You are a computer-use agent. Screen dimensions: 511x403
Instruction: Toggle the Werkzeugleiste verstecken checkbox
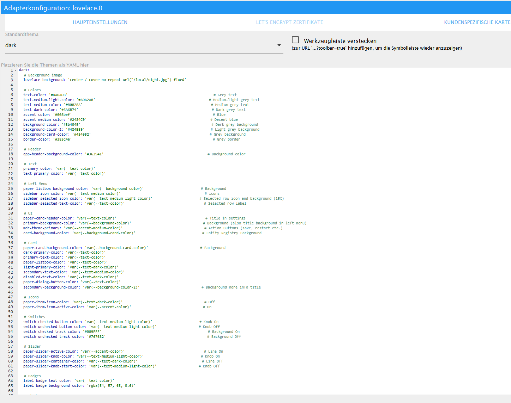click(295, 40)
